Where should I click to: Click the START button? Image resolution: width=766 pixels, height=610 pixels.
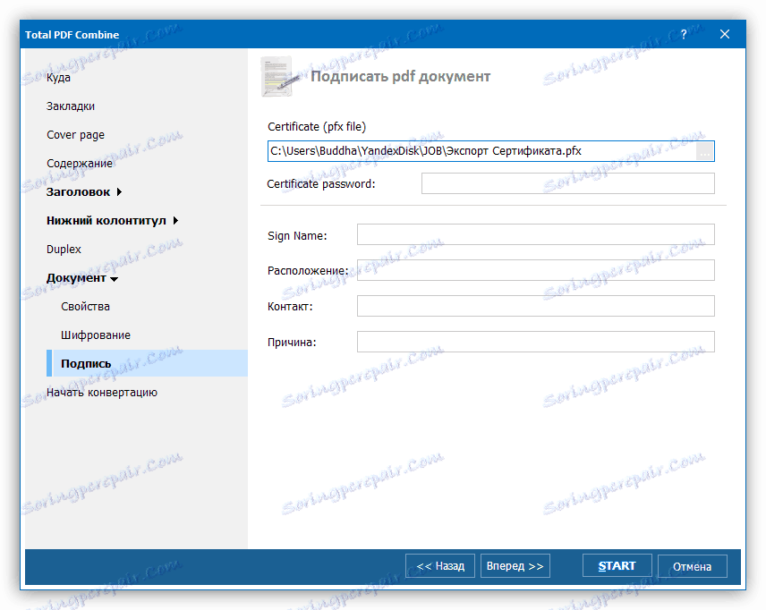(617, 565)
